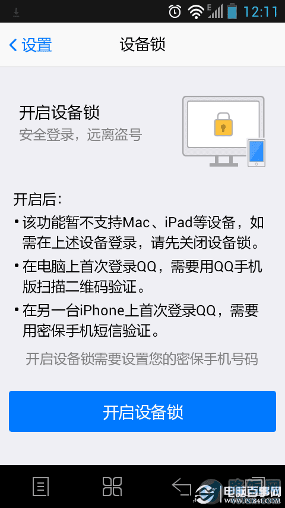Go back via the 设置 label
The width and height of the screenshot is (285, 508).
coord(37,45)
